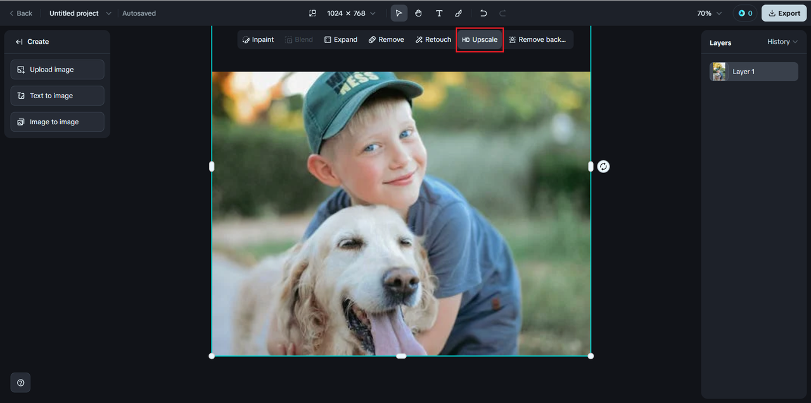Select the Hand pan tool
Viewport: 811px width, 403px height.
pyautogui.click(x=418, y=13)
